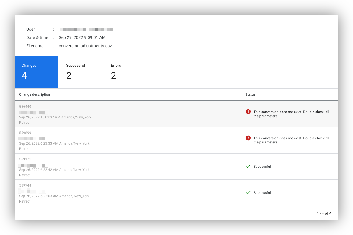The image size is (353, 235).
Task: Click the green checkmark for 559748
Action: click(x=248, y=193)
